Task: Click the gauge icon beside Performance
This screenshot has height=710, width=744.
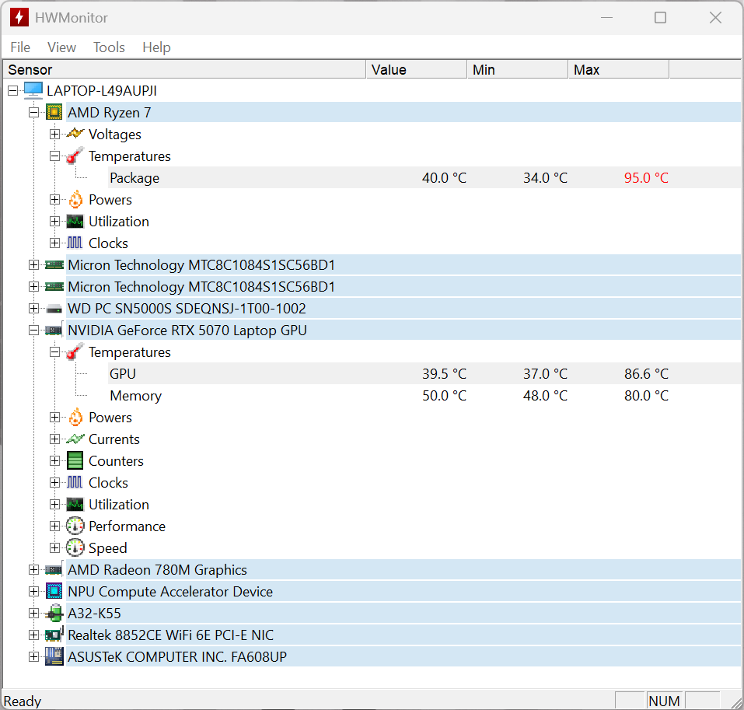Action: [75, 526]
